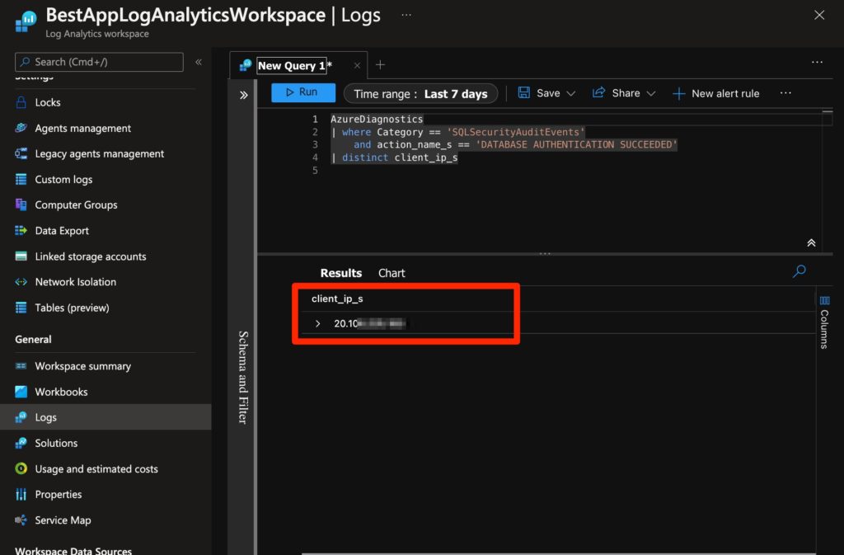The width and height of the screenshot is (844, 555).
Task: Search the results with magnifier icon
Action: coord(799,270)
